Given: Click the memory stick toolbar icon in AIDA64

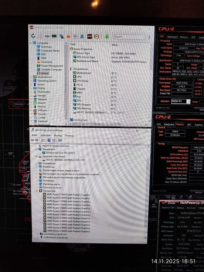Looking at the screenshot, I should tap(54, 36).
